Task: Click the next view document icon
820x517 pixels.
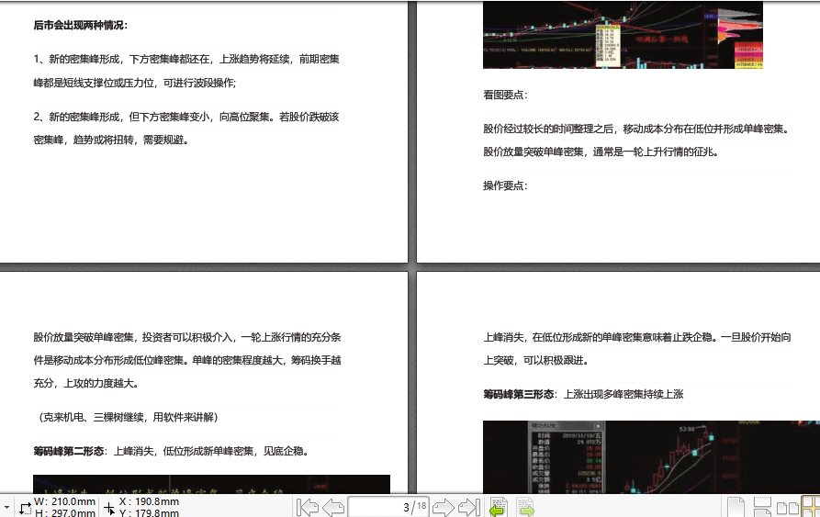Action: (x=526, y=507)
